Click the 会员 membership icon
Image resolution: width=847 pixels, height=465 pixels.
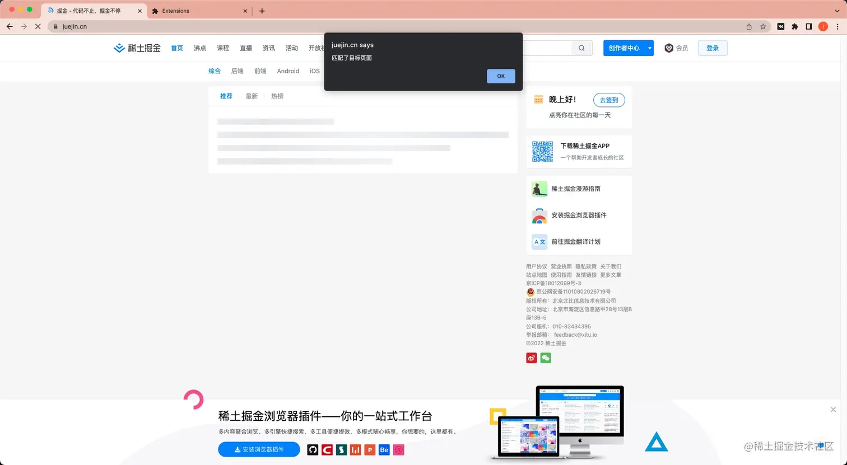coord(669,48)
